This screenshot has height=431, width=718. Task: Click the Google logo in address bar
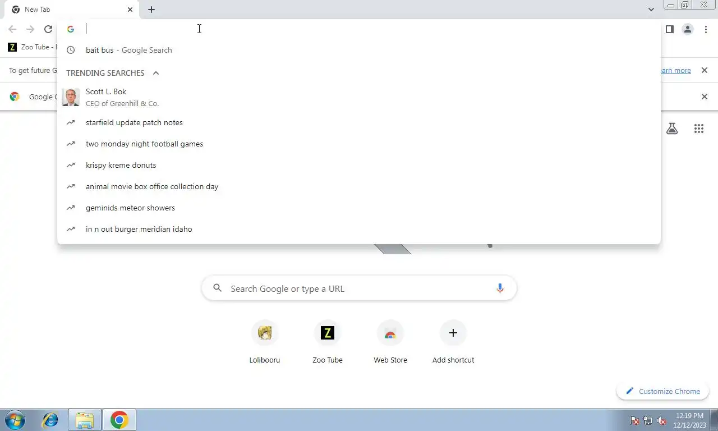click(x=71, y=29)
